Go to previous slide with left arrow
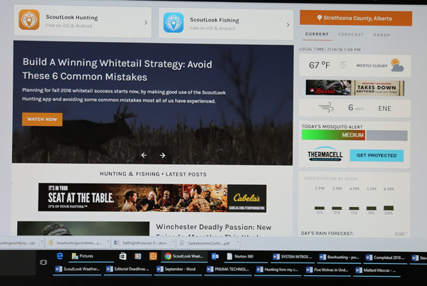Viewport: 427px width, 286px height. pyautogui.click(x=144, y=155)
